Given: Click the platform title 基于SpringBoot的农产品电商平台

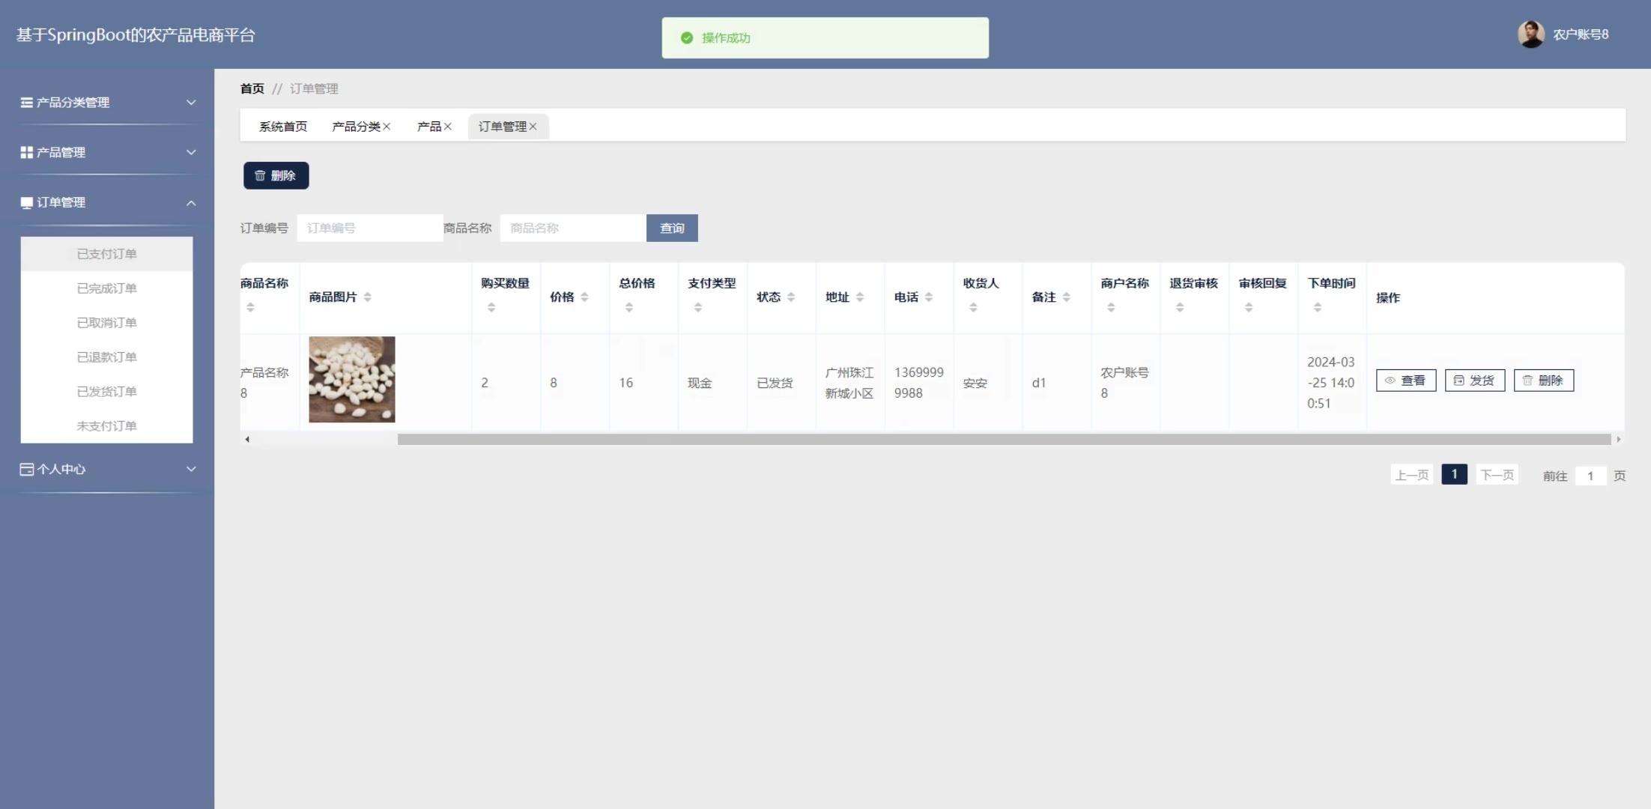Looking at the screenshot, I should [136, 35].
